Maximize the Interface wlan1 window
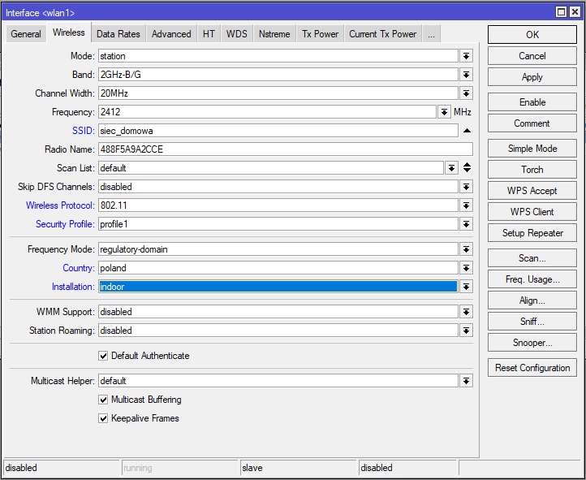This screenshot has width=586, height=480. (561, 12)
